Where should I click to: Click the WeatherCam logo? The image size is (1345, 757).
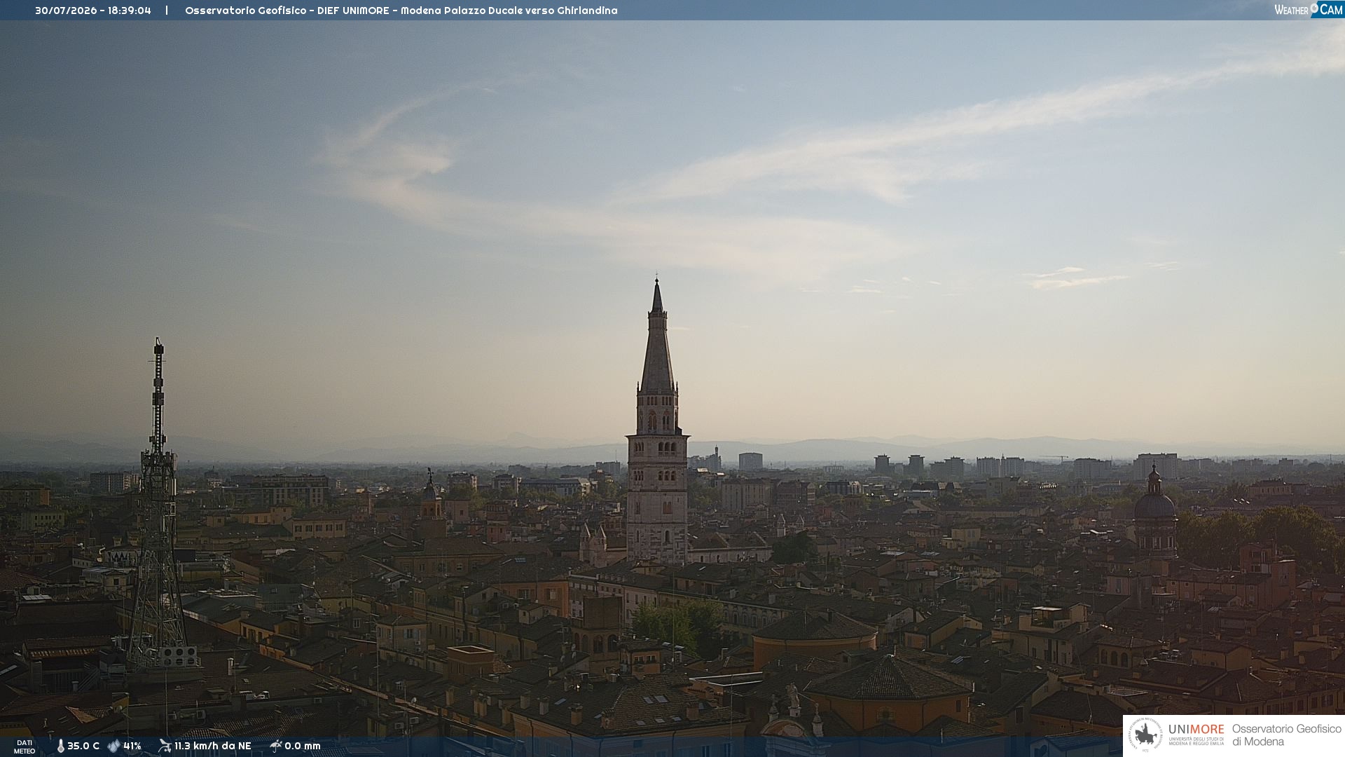point(1308,10)
